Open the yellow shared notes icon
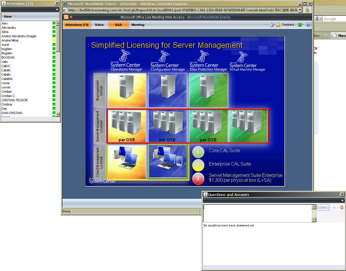The height and width of the screenshot is (271, 346). click(278, 25)
